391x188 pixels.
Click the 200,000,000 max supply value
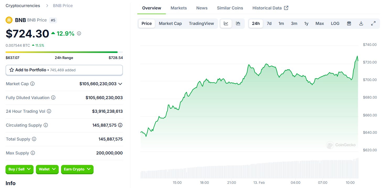pyautogui.click(x=110, y=153)
